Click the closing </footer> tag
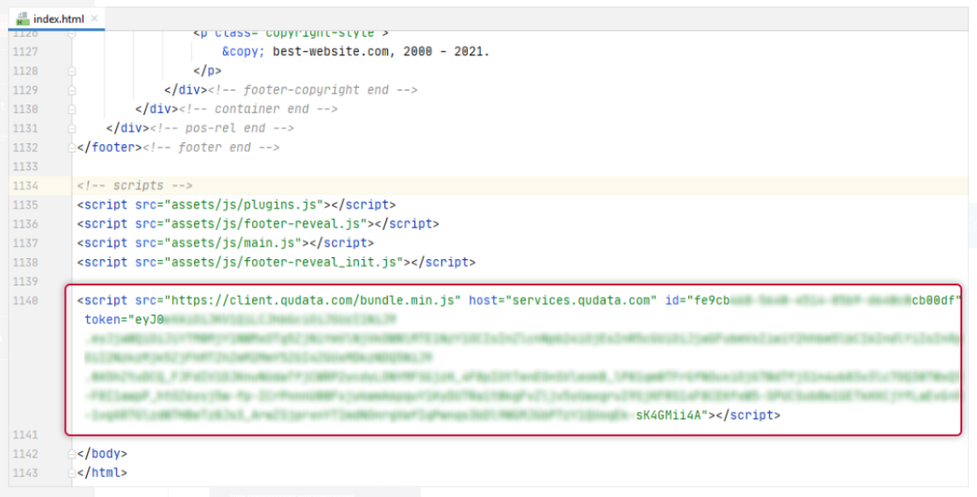 click(110, 148)
